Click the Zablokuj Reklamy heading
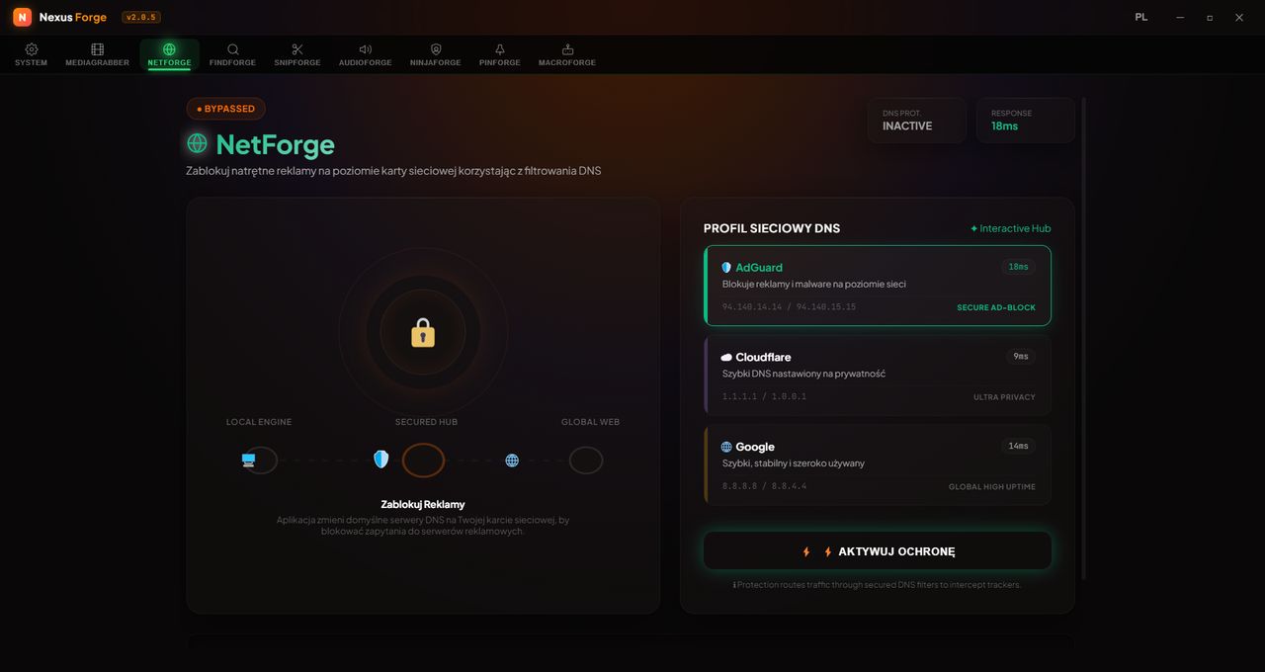Screen dimensions: 1265x672 (x=423, y=504)
